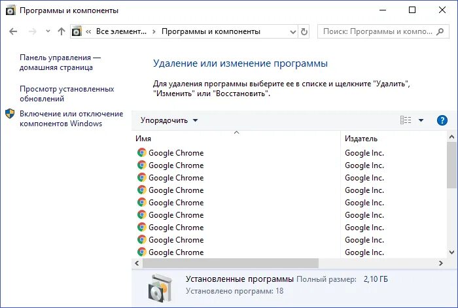Viewport: 458px width, 308px height.
Task: Open 'Включение или отключение компонентов Windows'
Action: [71, 118]
